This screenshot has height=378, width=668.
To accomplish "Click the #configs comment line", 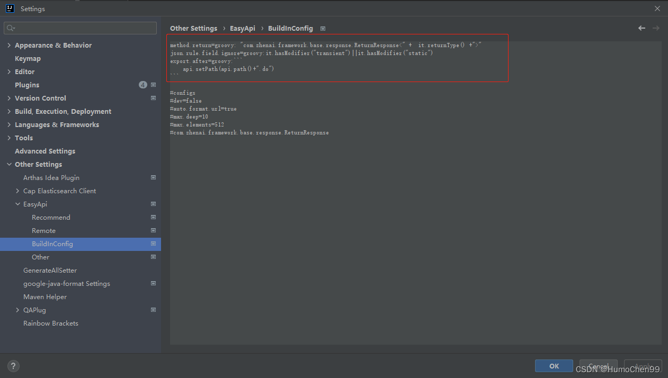I will pos(183,93).
